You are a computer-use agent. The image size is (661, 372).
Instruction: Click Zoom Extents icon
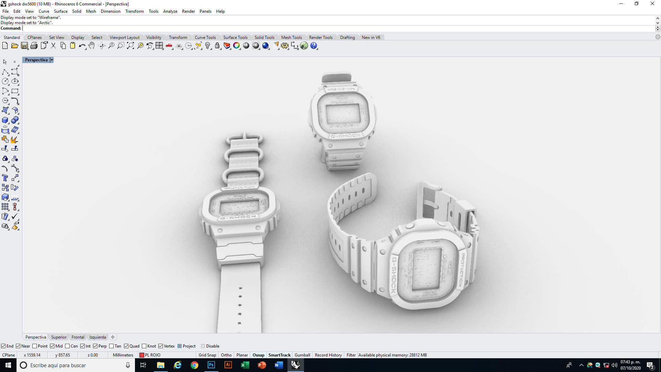[x=130, y=46]
